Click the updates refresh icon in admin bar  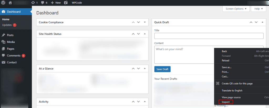(33, 3)
